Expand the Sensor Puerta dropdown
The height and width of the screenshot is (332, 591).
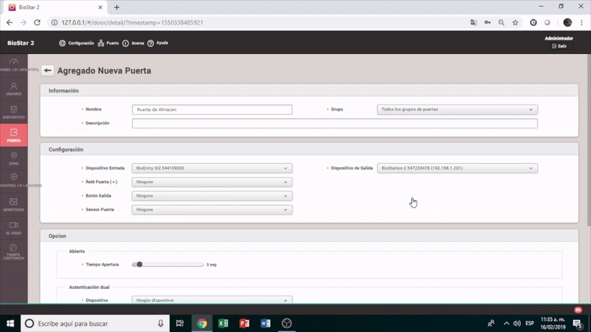[212, 209]
